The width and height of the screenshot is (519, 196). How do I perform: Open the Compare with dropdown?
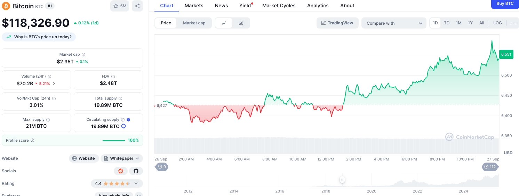[394, 23]
